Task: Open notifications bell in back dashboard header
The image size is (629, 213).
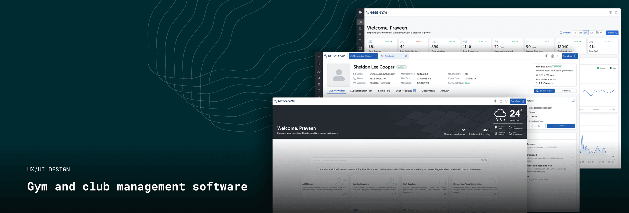Action: tap(616, 12)
